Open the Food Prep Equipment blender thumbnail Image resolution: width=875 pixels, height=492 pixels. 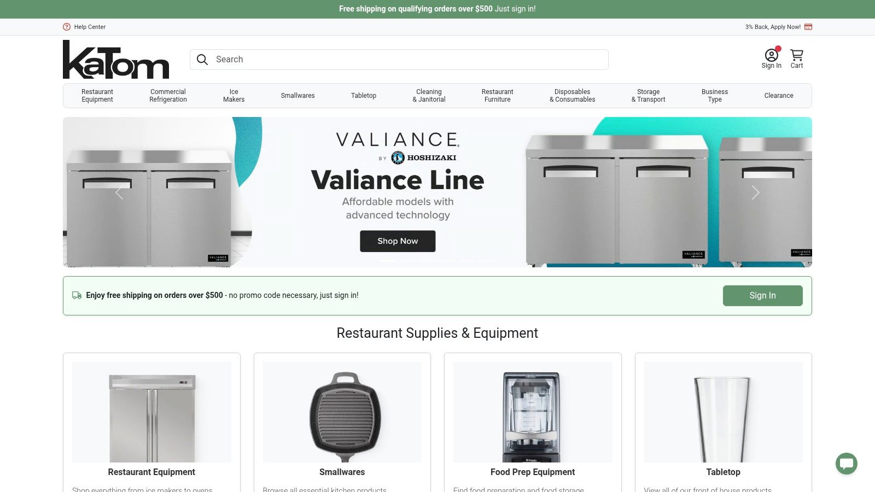point(533,412)
